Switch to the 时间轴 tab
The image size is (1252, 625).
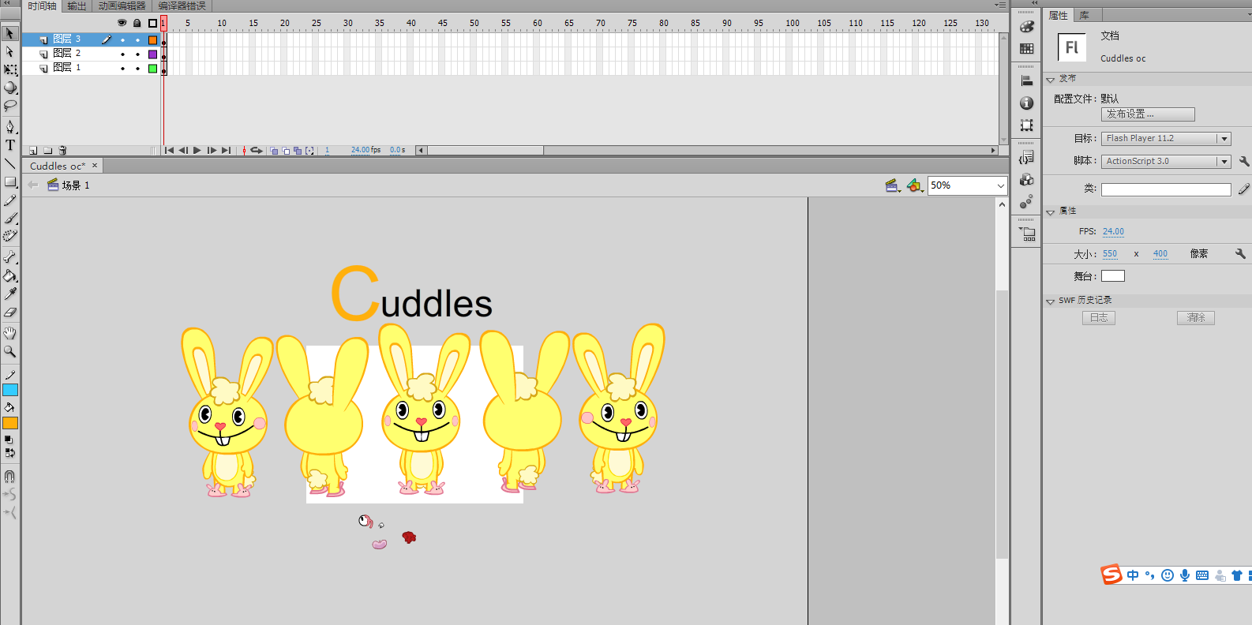click(x=42, y=6)
